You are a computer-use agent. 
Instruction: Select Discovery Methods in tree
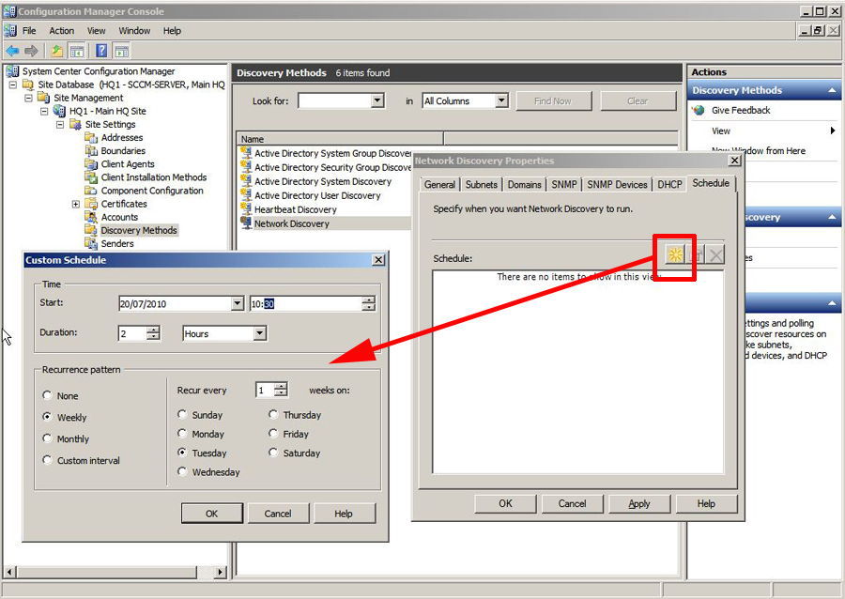click(x=139, y=230)
